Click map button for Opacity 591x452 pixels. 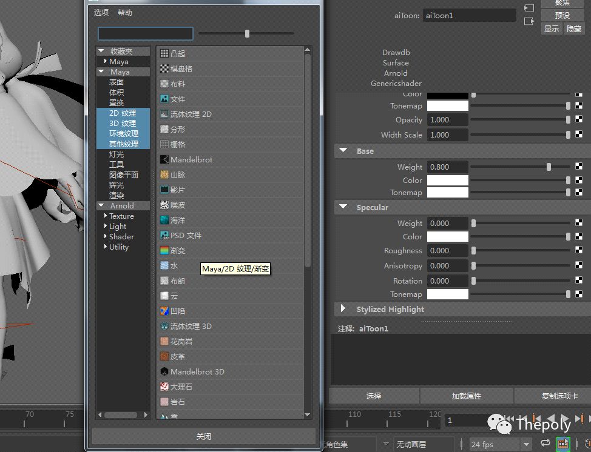(579, 119)
